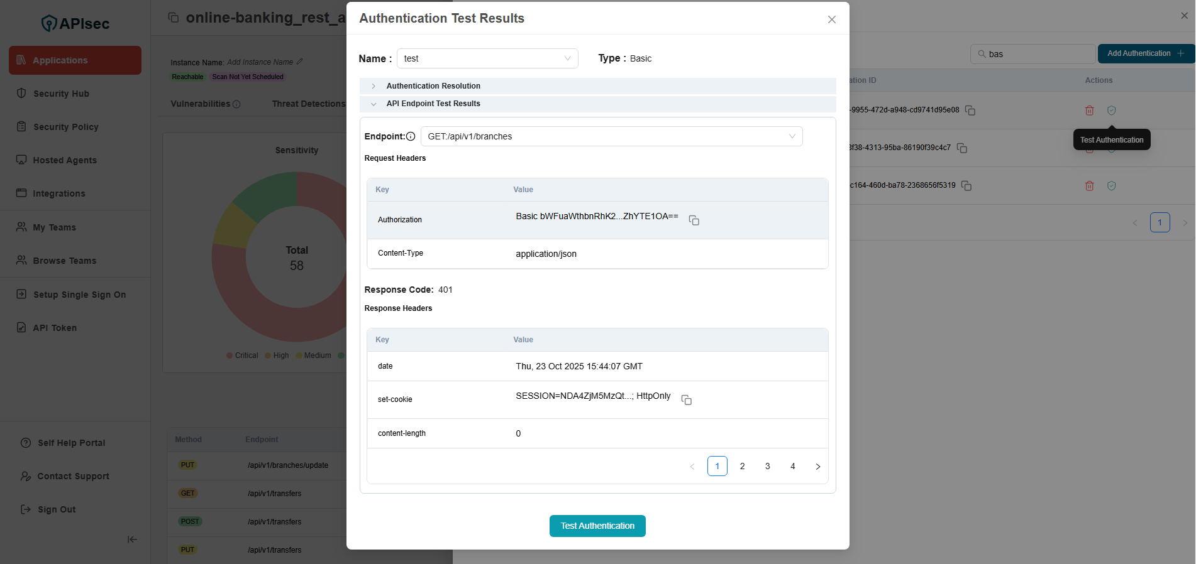Click the Add Authentication button
The height and width of the screenshot is (564, 1196).
pyautogui.click(x=1144, y=53)
